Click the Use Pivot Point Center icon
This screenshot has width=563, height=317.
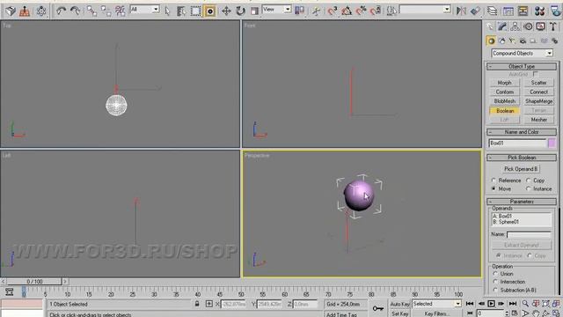tap(299, 11)
